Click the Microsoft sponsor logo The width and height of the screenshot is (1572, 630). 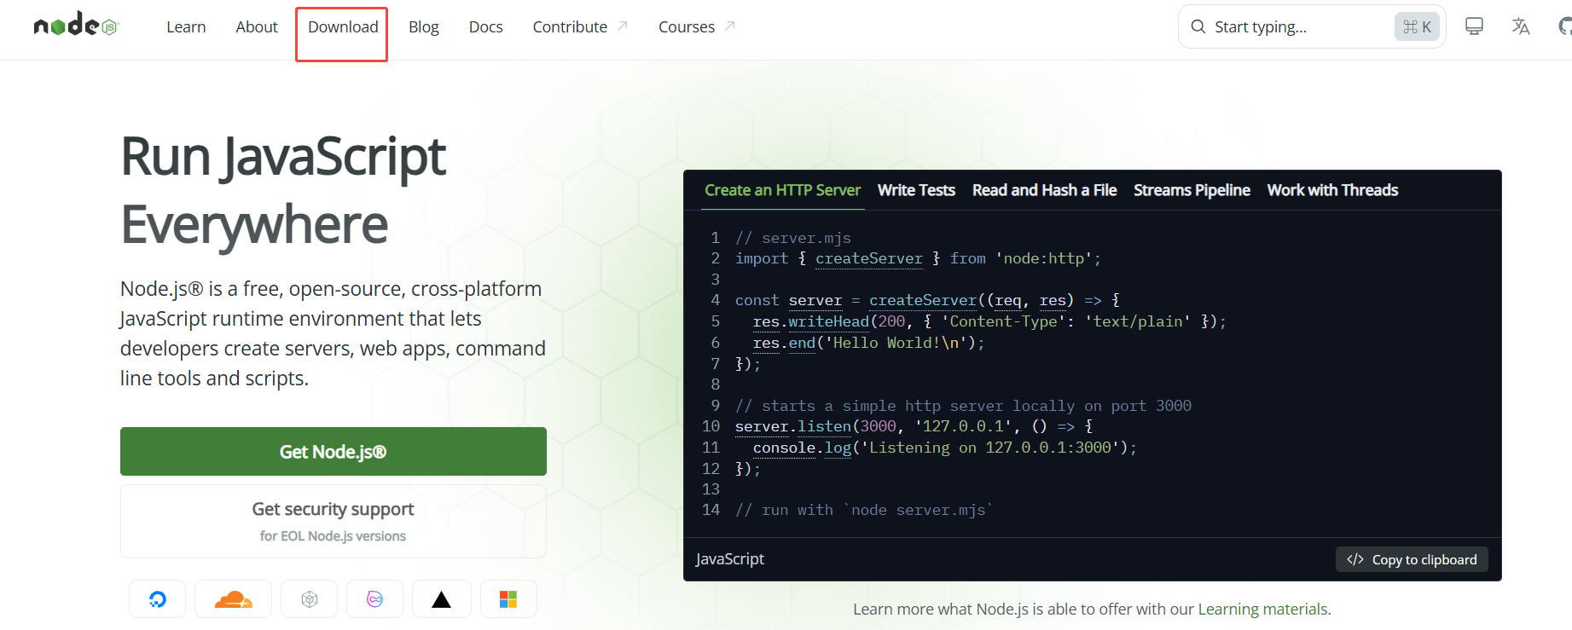tap(508, 599)
